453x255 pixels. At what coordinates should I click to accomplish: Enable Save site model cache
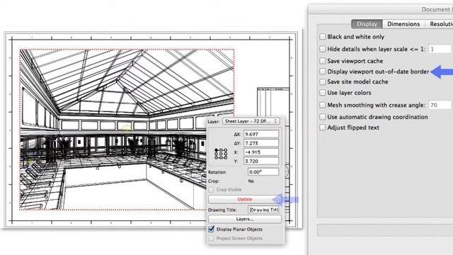point(323,82)
